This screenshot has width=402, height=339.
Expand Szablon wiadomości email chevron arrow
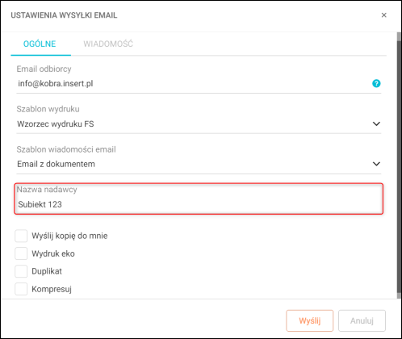pyautogui.click(x=376, y=164)
